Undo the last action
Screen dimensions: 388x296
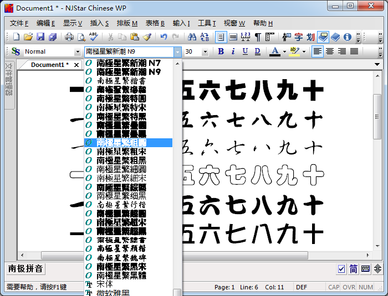tap(164, 37)
